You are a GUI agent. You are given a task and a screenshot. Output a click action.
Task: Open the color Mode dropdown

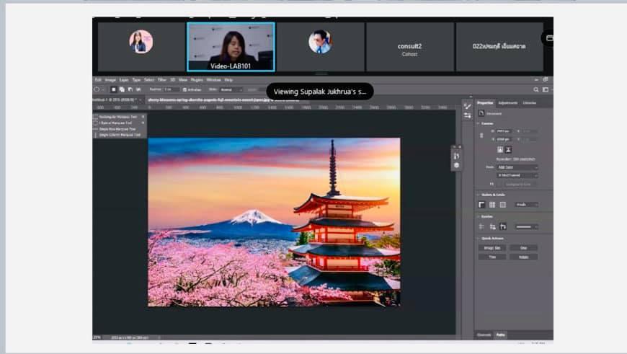coord(517,167)
